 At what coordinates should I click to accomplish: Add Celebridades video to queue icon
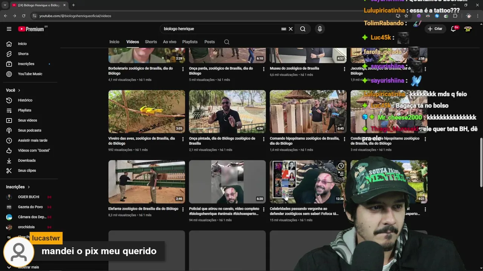click(341, 174)
